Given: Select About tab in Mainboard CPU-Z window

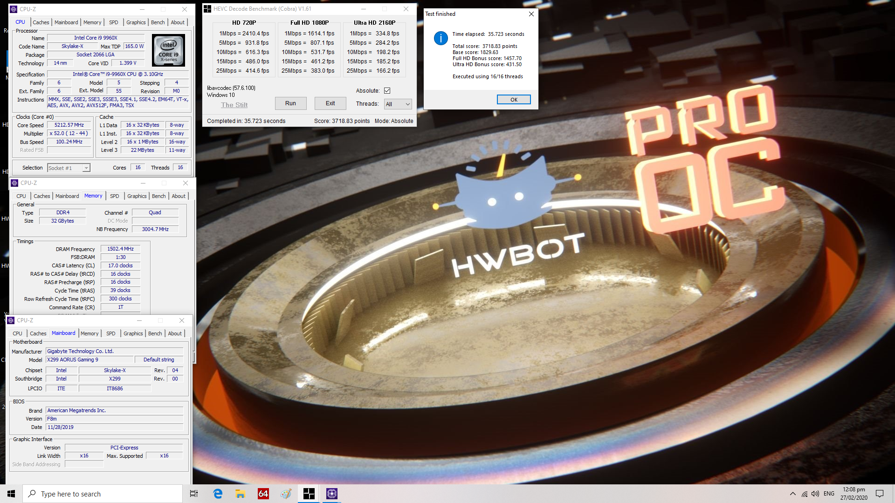Looking at the screenshot, I should coord(175,333).
